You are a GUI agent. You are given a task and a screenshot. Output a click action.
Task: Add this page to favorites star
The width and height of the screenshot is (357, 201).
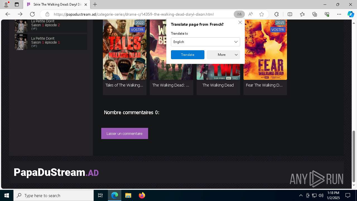(262, 14)
